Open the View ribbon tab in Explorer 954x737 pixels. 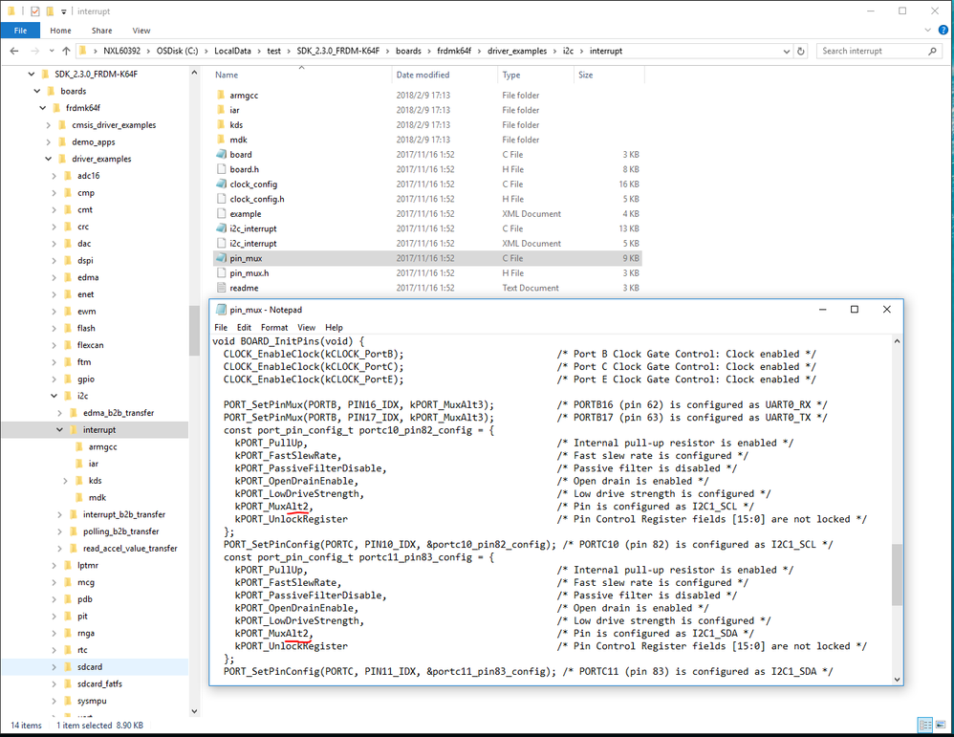pos(141,30)
